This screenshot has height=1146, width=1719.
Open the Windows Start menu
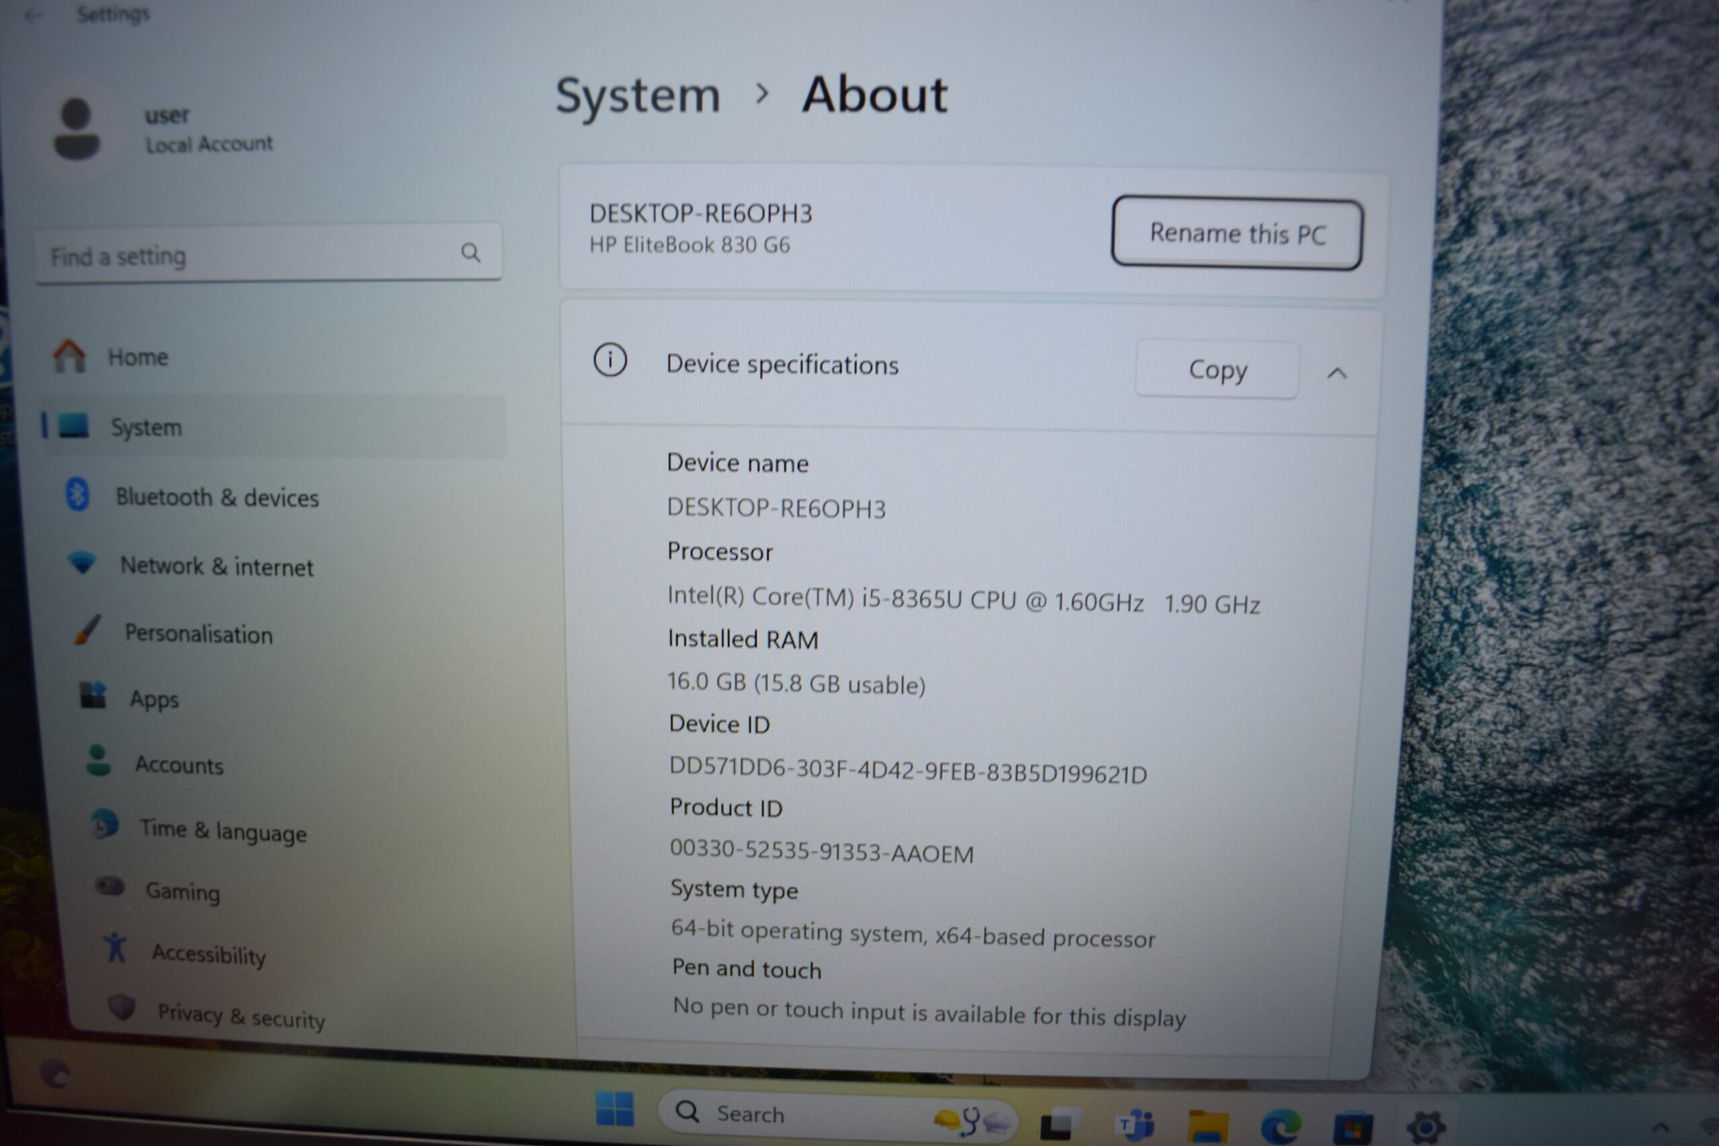coord(614,1108)
